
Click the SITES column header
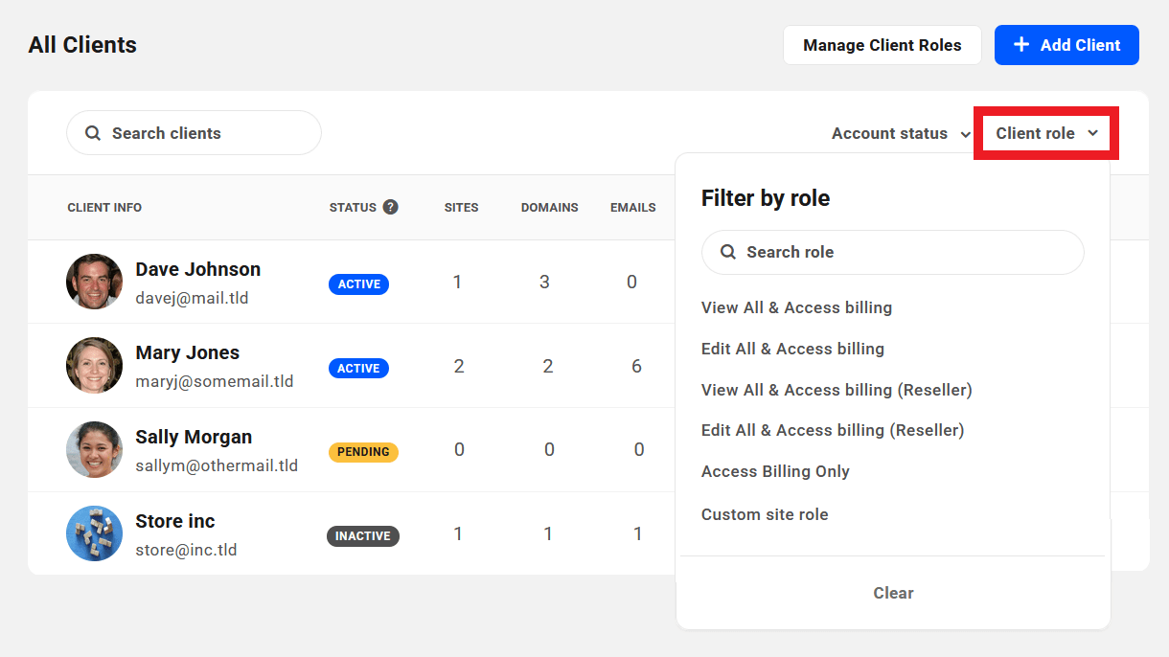(x=461, y=207)
